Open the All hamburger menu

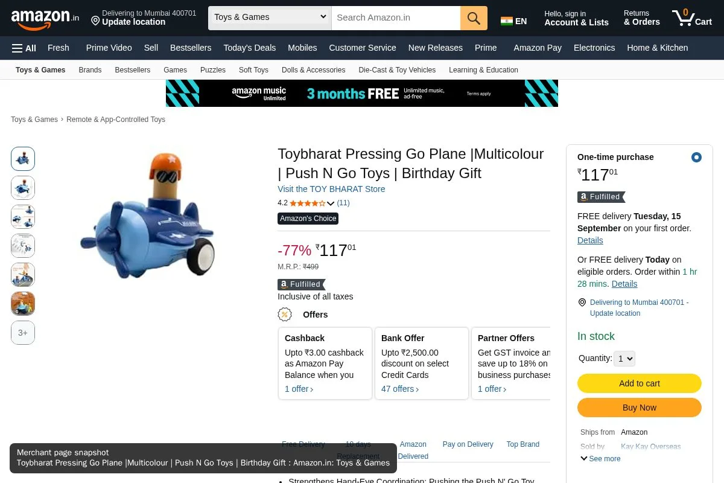[x=24, y=48]
